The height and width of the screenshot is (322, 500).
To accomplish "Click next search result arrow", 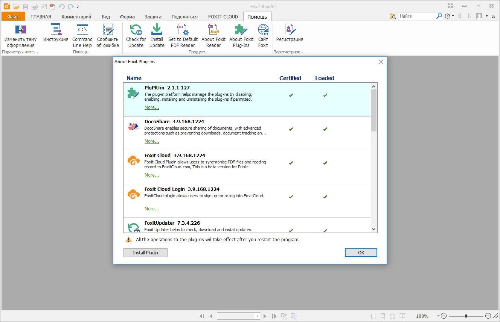I will pos(470,16).
